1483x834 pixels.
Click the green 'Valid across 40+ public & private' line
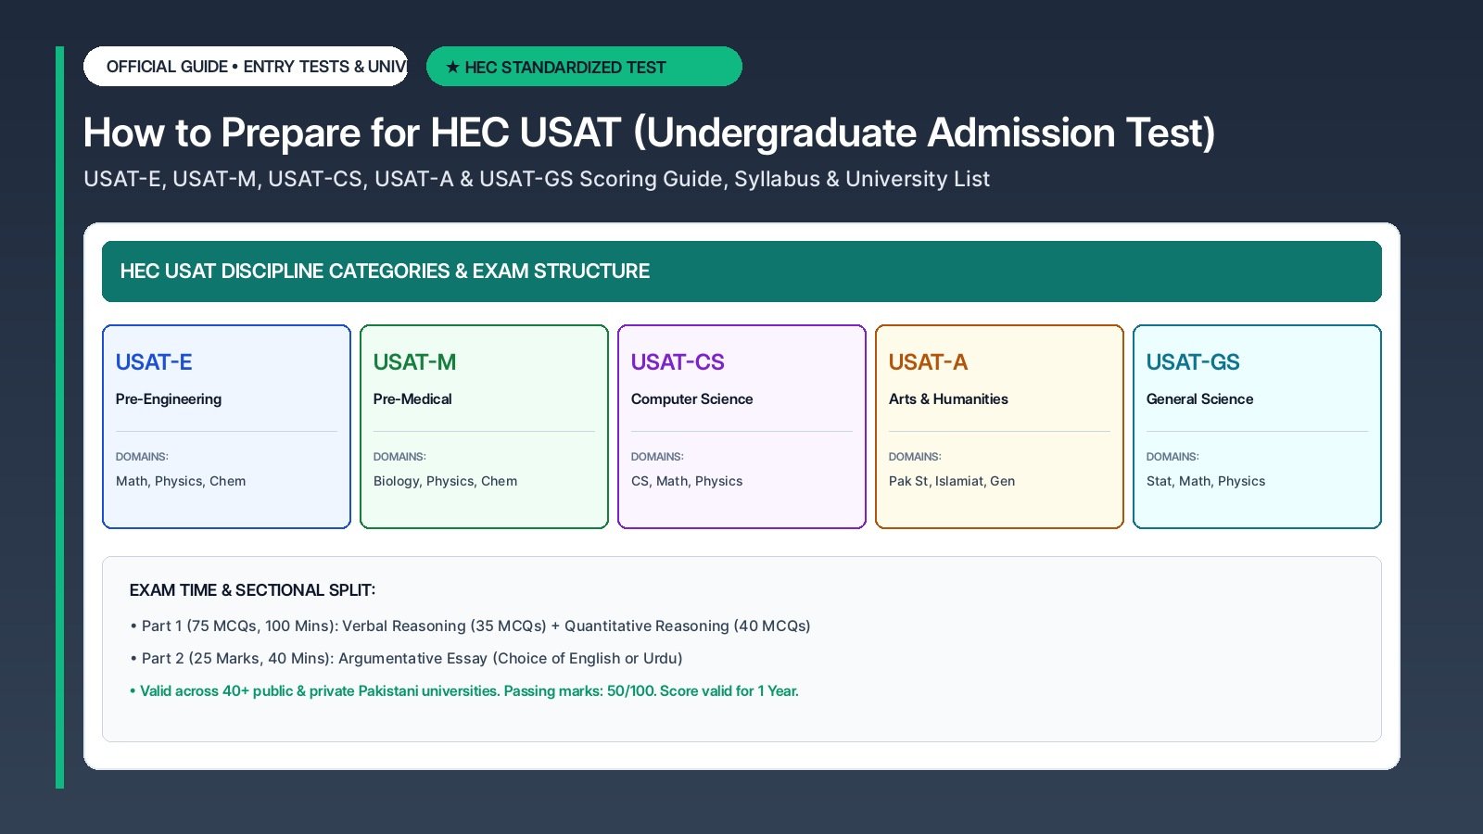tap(464, 691)
